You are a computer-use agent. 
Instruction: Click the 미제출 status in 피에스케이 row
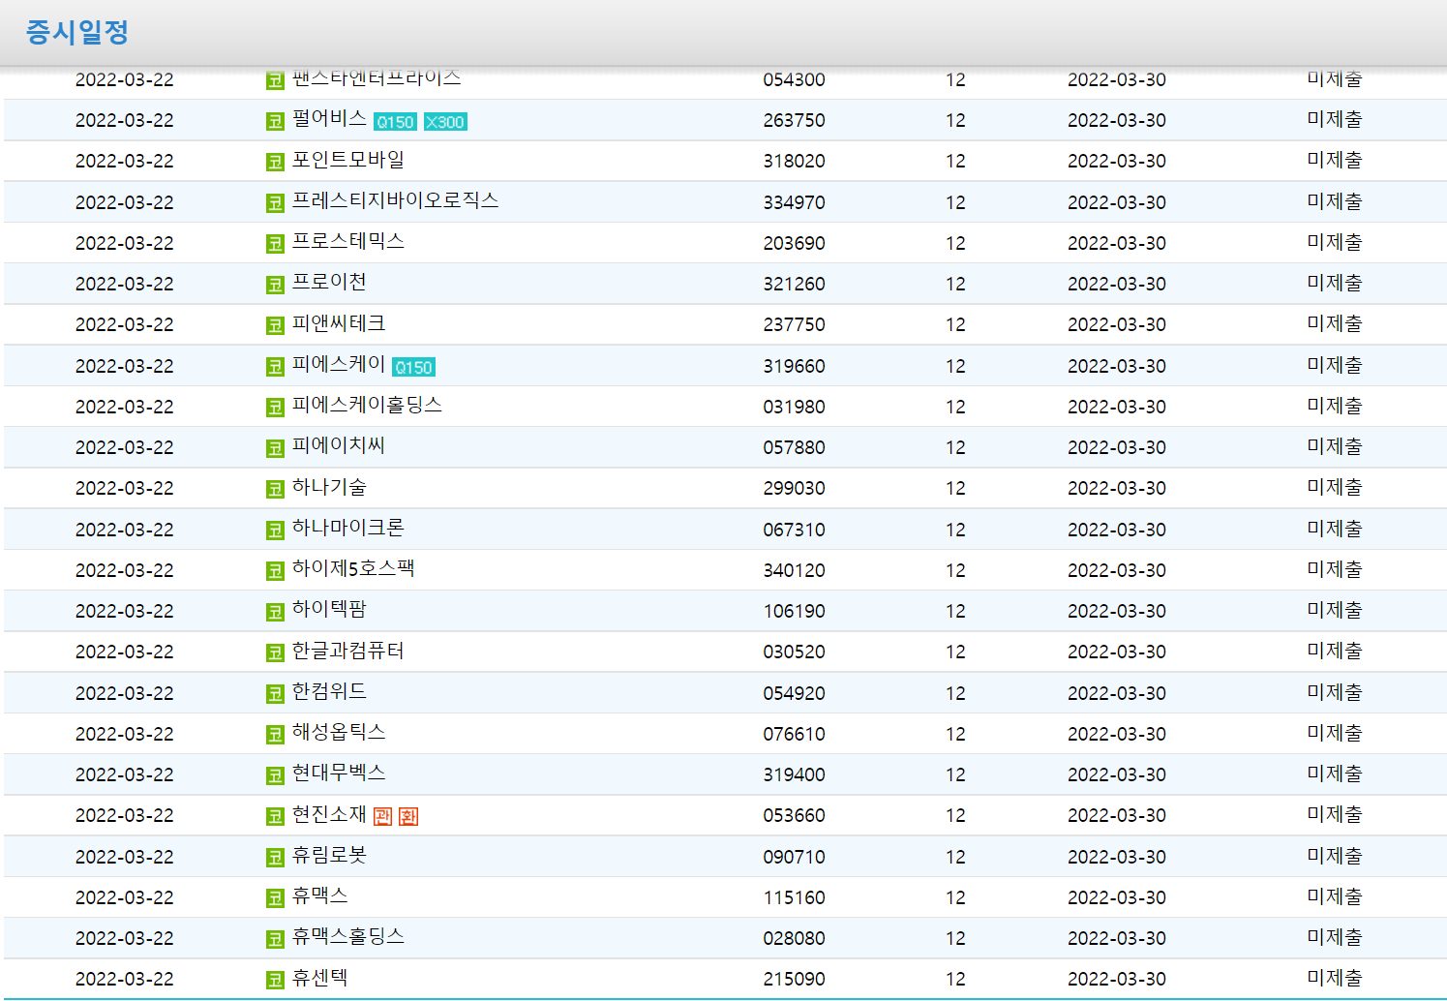pyautogui.click(x=1335, y=365)
